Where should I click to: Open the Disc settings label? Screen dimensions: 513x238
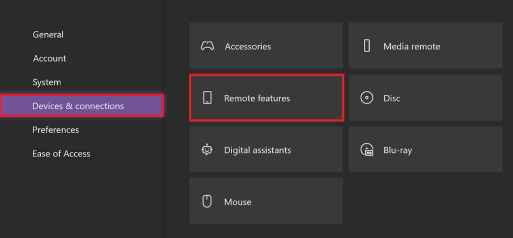click(392, 98)
